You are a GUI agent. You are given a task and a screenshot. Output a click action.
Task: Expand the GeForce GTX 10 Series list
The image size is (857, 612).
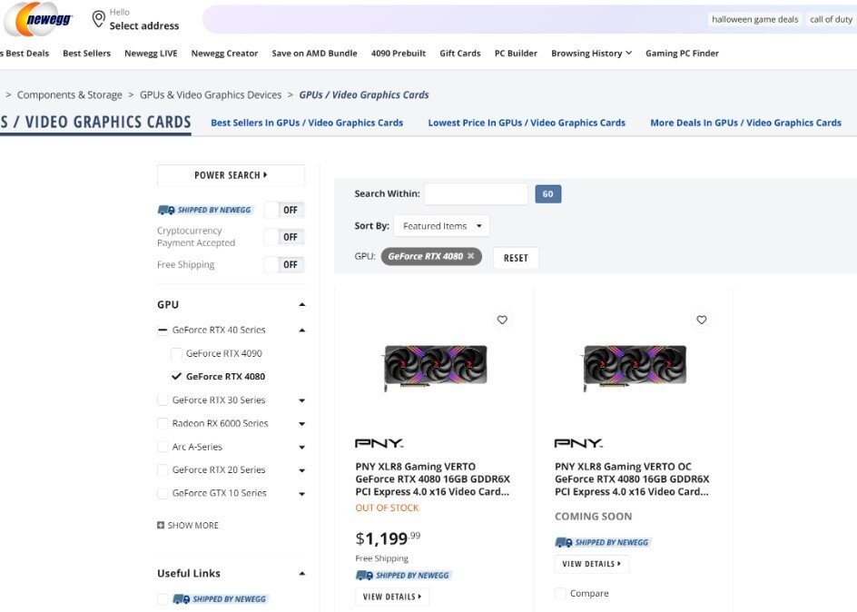(x=301, y=494)
